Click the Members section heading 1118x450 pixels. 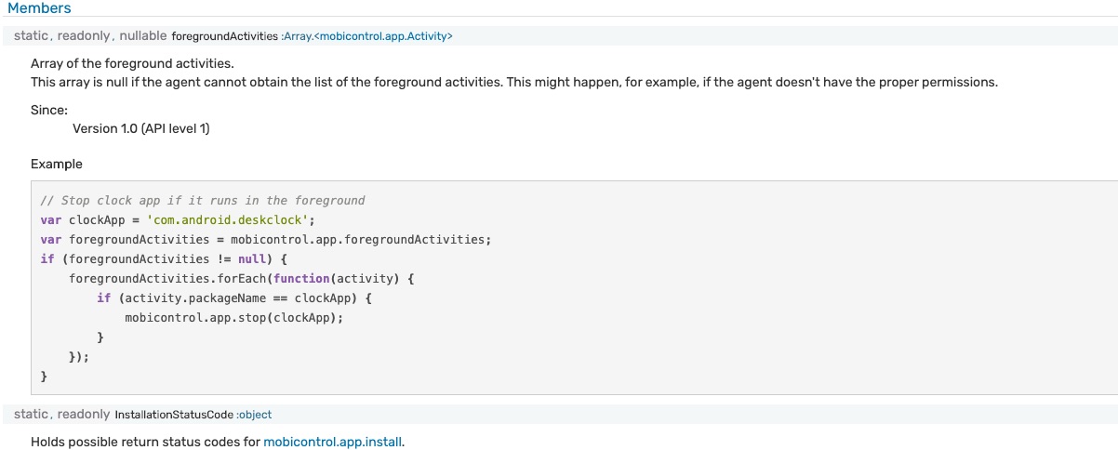coord(39,8)
